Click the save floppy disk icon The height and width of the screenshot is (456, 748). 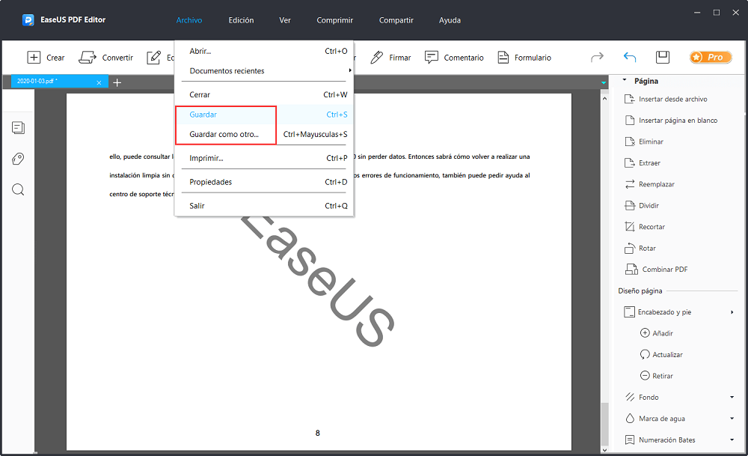(x=663, y=58)
